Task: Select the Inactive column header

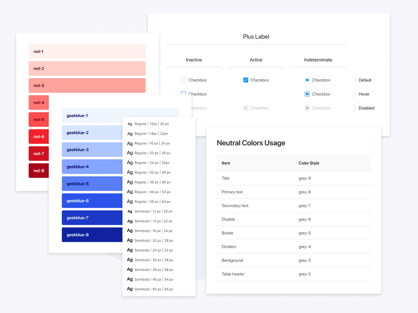Action: click(194, 60)
